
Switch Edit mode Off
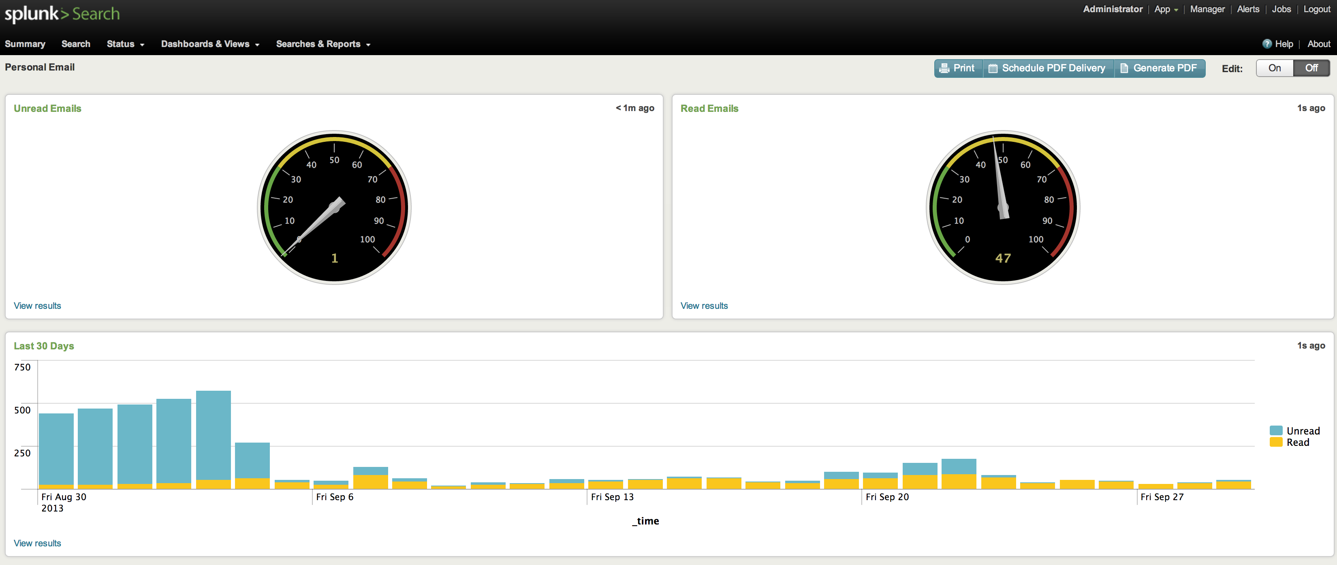(x=1311, y=68)
